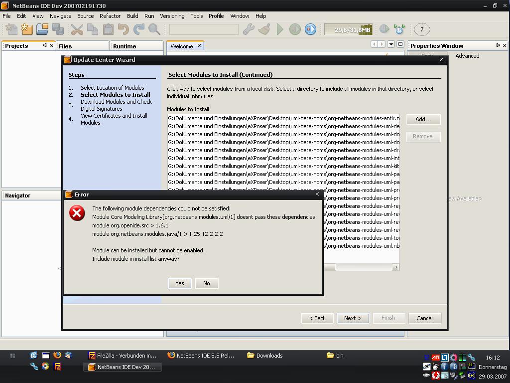
Task: Close the Update Center Wizard window
Action: pyautogui.click(x=442, y=59)
